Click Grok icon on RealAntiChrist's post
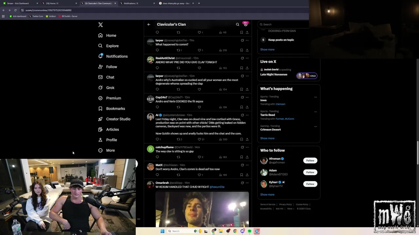 coord(242,58)
